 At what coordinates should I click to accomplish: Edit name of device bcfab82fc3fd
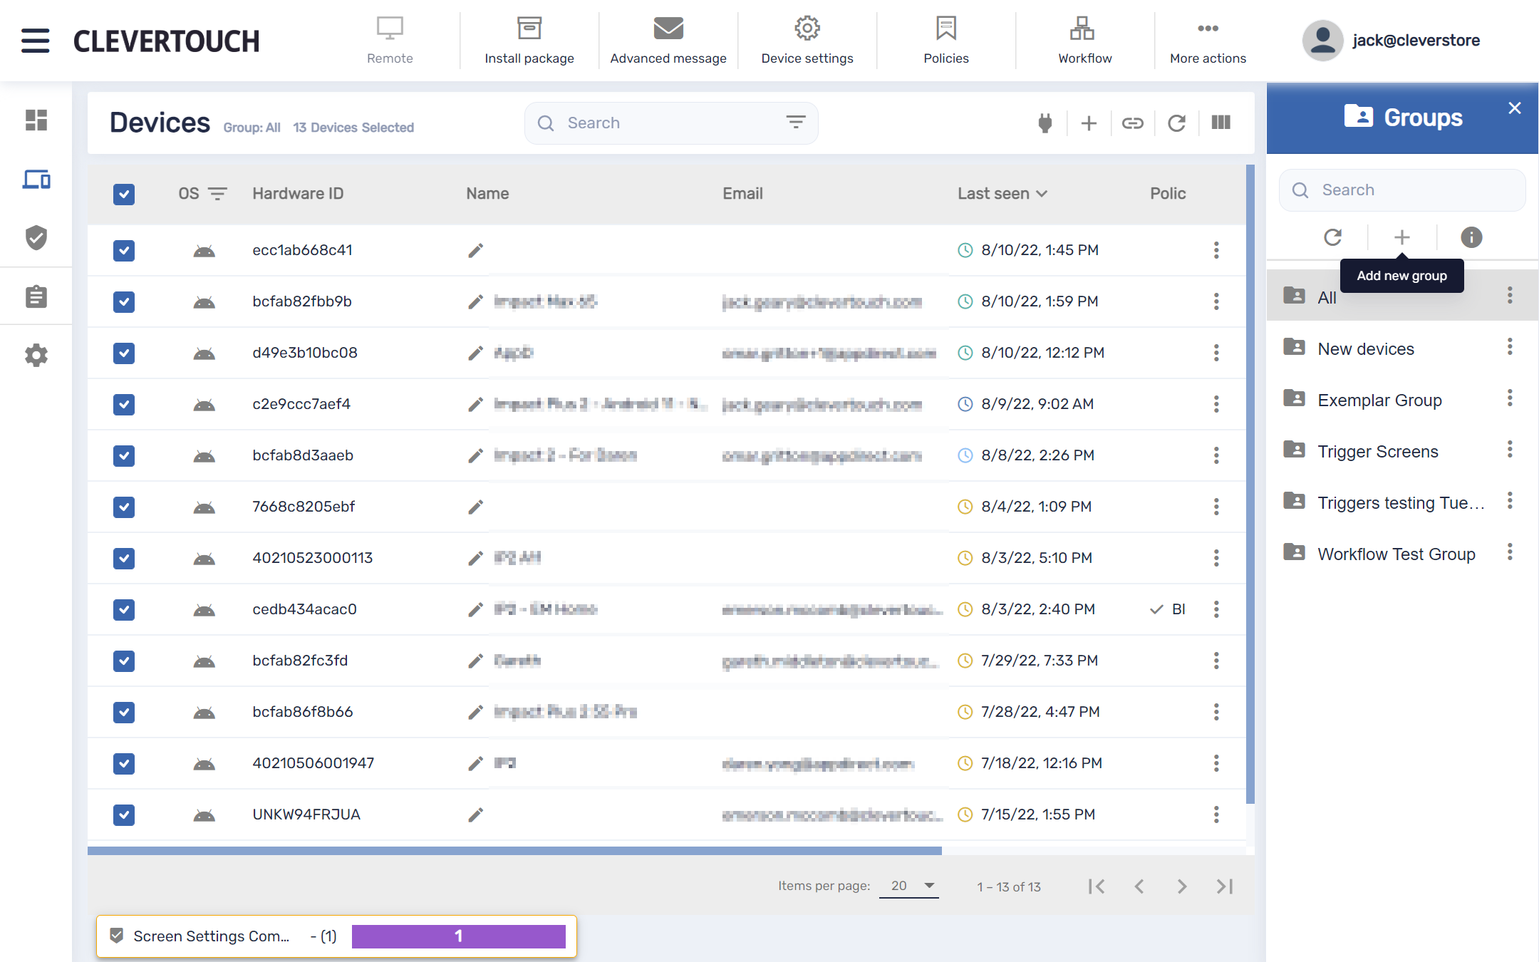475,661
